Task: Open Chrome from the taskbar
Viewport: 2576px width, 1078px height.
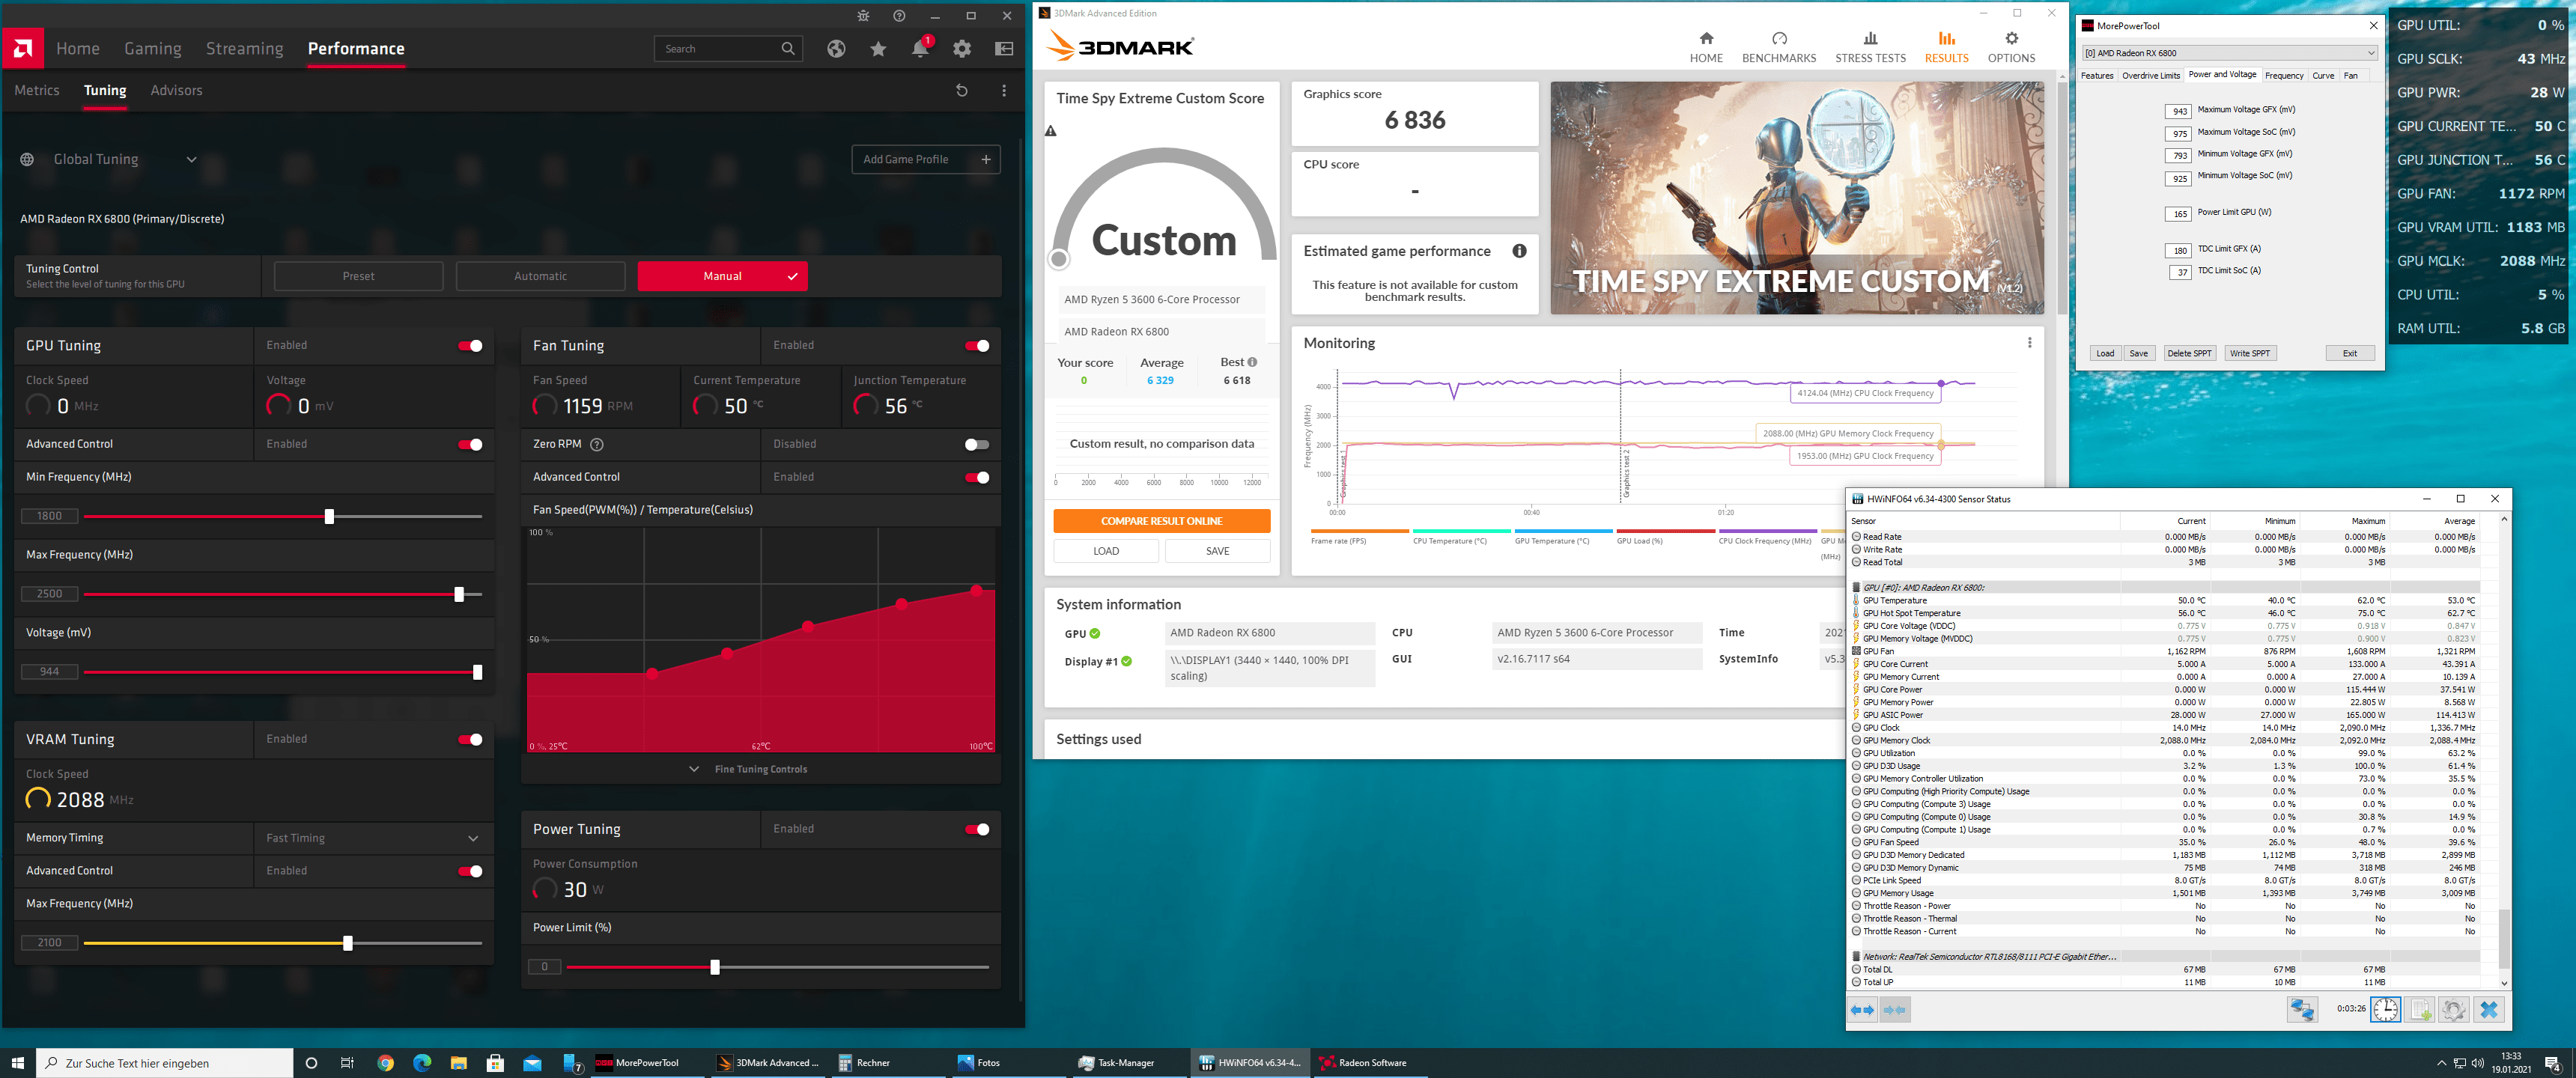Action: (x=385, y=1063)
